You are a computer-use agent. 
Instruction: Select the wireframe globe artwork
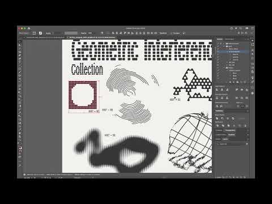190,143
